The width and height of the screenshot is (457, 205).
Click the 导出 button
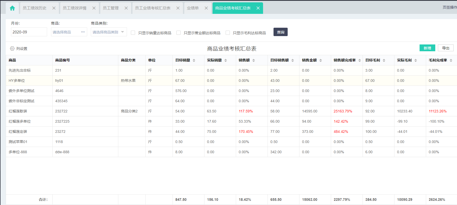pos(446,48)
